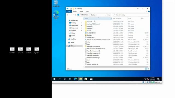The height and width of the screenshot is (98, 175).
Task: Open Microsoft Store from the taskbar
Action: [x=86, y=79]
